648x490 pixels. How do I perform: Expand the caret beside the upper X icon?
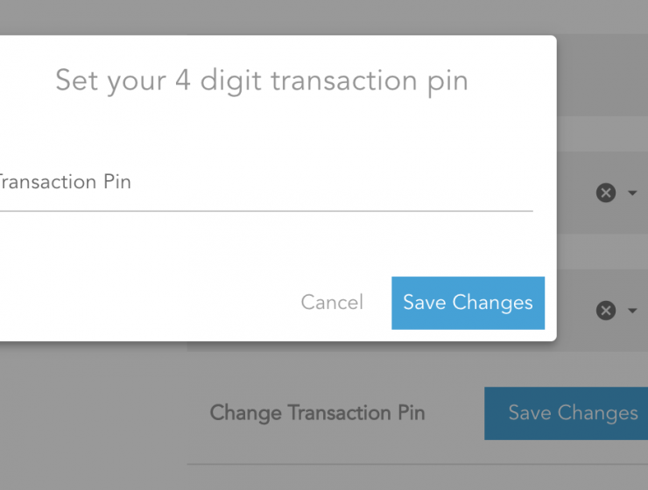632,192
